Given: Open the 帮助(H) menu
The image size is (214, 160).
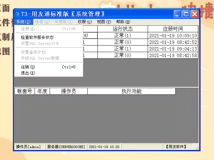Looking at the screenshot, I should [x=123, y=22].
